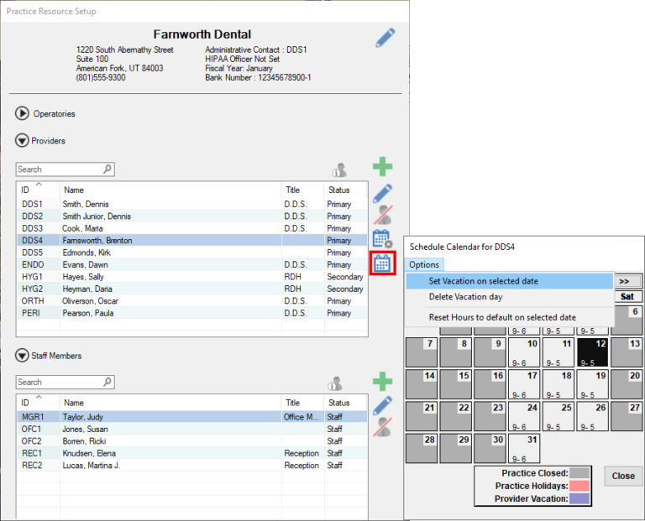Screen dimensions: 645x521
Task: Select provider row HYG2 Heyman, Daria
Action: coord(192,289)
